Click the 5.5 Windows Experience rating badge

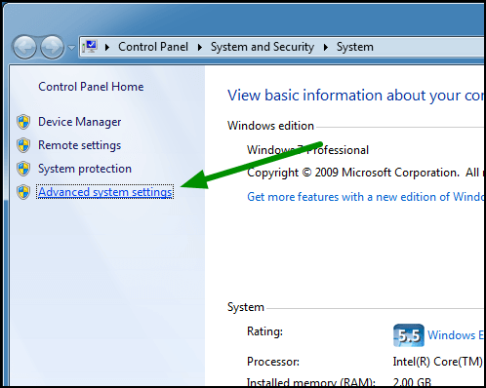[409, 335]
